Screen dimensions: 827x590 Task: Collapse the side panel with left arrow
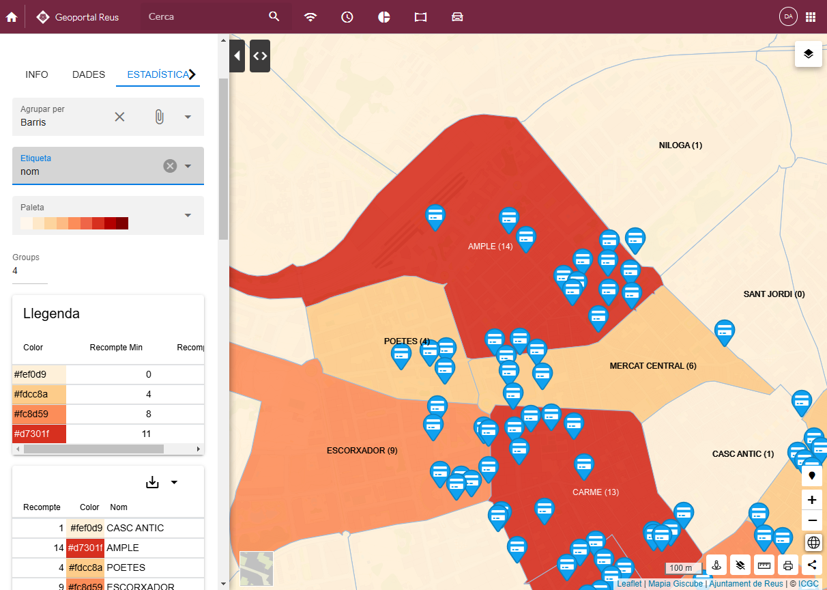tap(237, 56)
